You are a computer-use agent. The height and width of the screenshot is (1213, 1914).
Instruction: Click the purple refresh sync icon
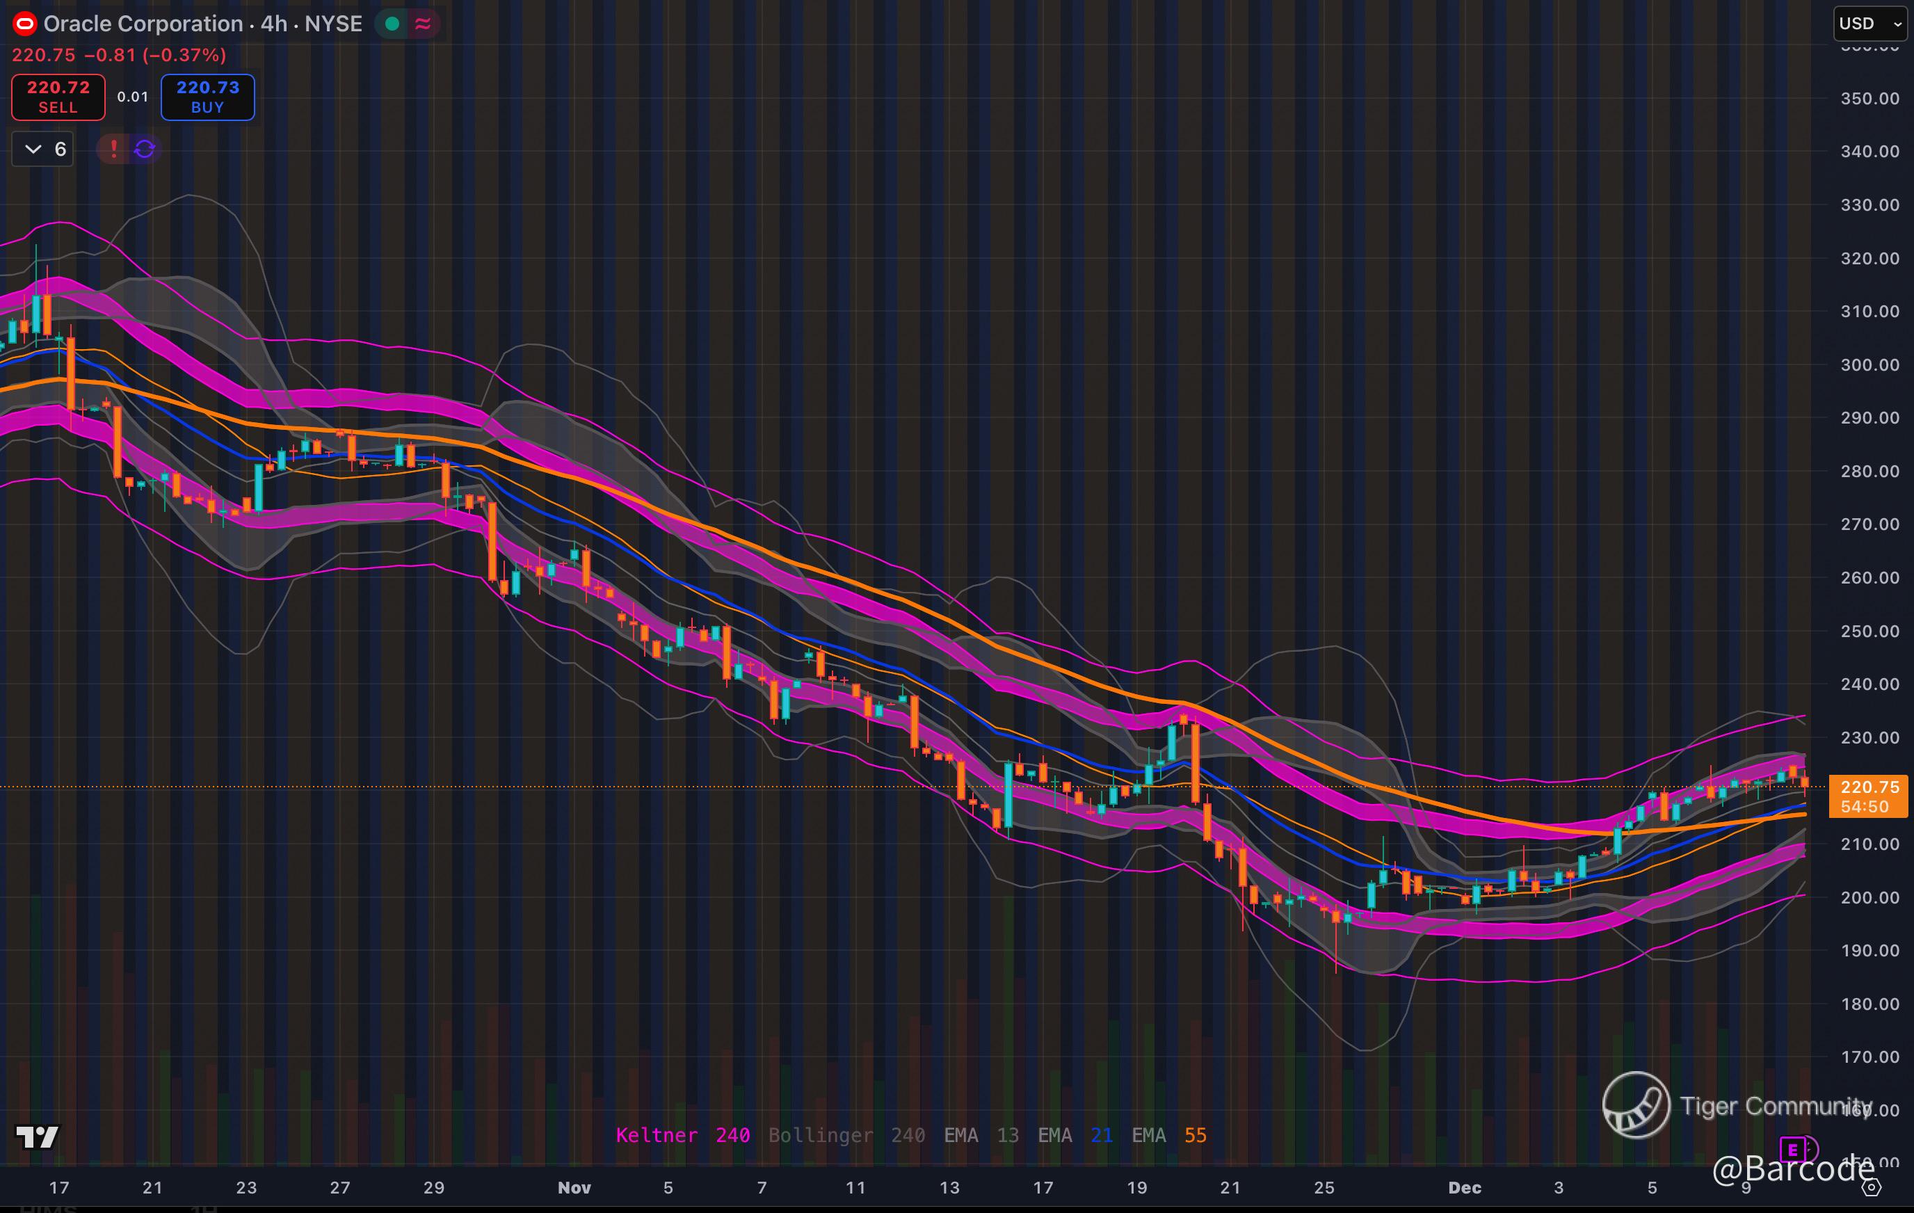tap(145, 149)
